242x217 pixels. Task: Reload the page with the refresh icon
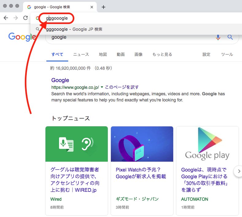[x=25, y=18]
